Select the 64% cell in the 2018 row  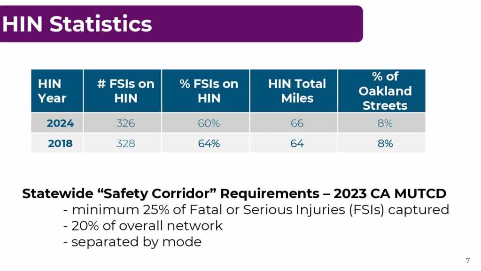pyautogui.click(x=209, y=143)
